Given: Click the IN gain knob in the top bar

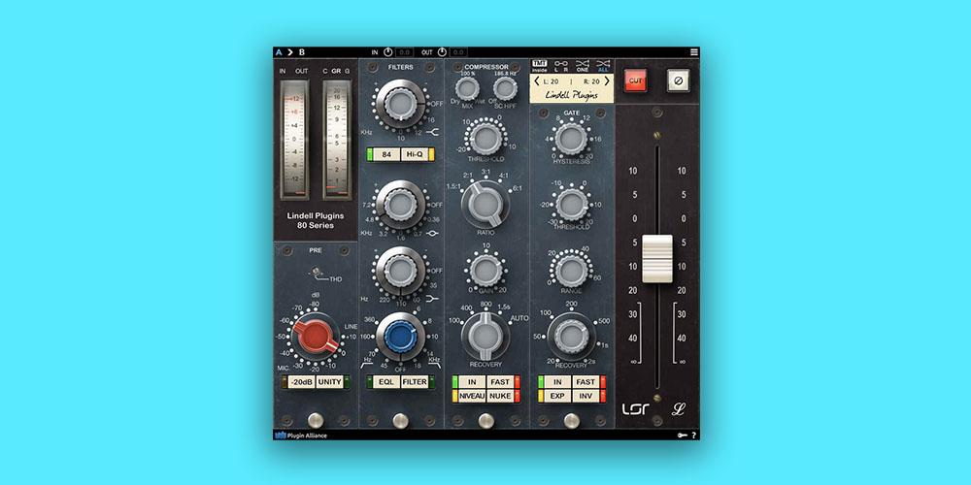Looking at the screenshot, I should pos(388,52).
